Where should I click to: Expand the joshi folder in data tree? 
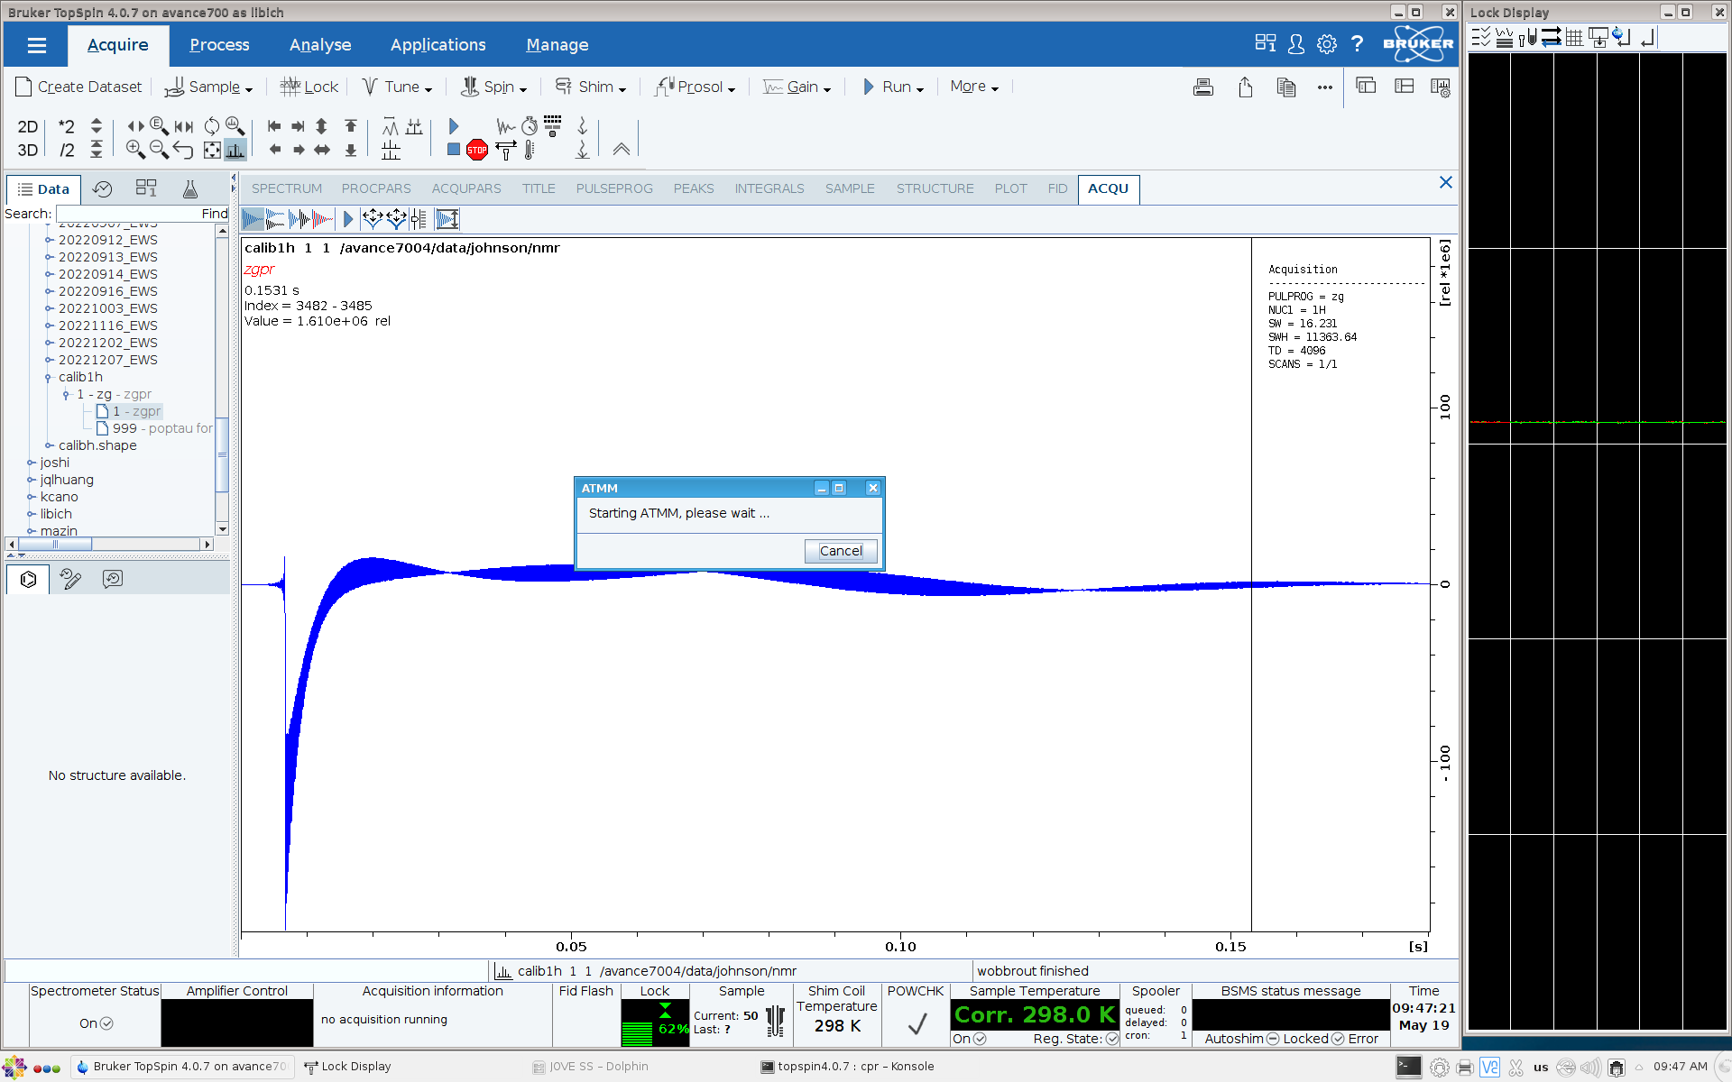[x=32, y=463]
